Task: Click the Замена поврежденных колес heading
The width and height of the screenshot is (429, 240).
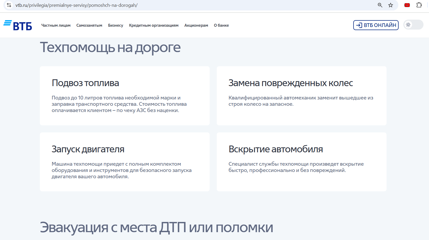Action: [291, 83]
